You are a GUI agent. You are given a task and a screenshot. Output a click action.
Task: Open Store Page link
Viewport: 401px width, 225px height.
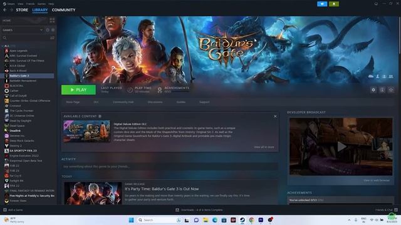tap(73, 102)
